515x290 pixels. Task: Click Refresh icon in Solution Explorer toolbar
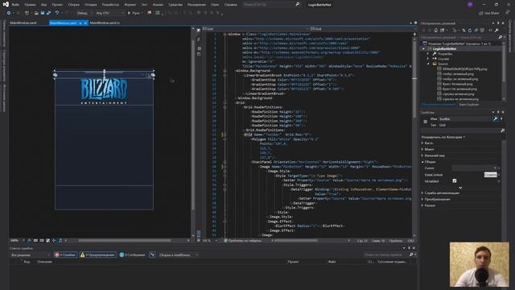[470, 31]
